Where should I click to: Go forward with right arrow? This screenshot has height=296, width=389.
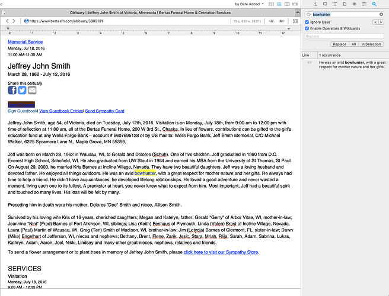click(x=14, y=21)
